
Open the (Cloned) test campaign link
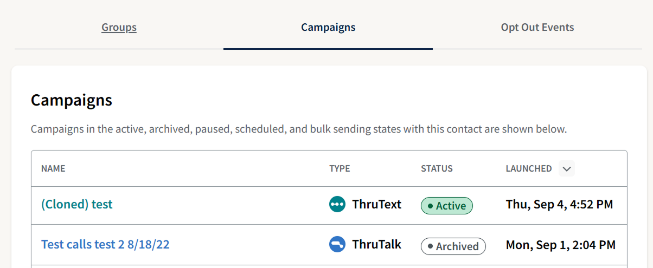[77, 205]
